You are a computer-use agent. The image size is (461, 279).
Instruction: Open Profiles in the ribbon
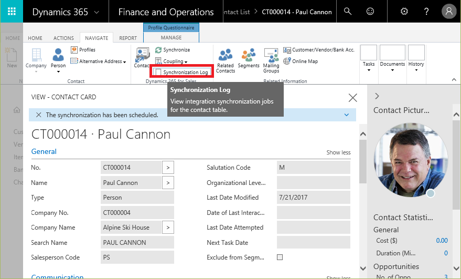click(x=83, y=50)
